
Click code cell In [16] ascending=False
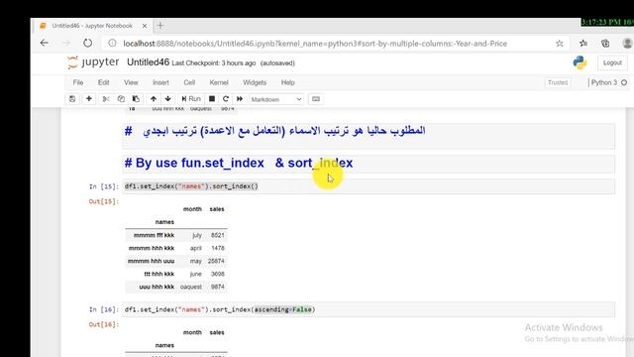point(369,309)
